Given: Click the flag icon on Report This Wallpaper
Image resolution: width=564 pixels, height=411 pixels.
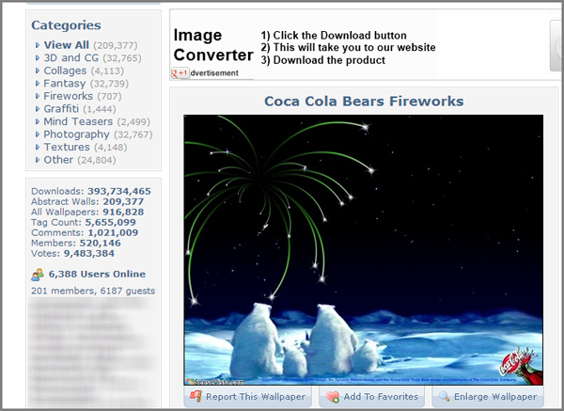Looking at the screenshot, I should click(196, 397).
